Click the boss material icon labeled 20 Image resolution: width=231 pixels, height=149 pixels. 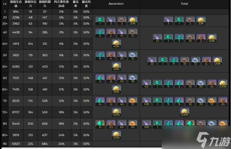(111, 124)
